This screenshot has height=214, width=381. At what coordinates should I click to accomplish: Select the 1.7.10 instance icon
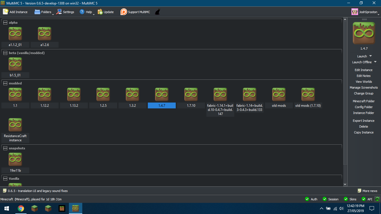191,94
